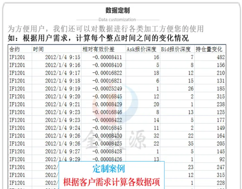
Task: Click time cell 2012/1/4 9:16
Action: coord(63,65)
